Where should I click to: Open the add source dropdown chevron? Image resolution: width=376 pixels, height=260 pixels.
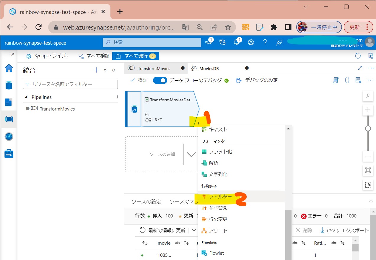click(x=191, y=154)
